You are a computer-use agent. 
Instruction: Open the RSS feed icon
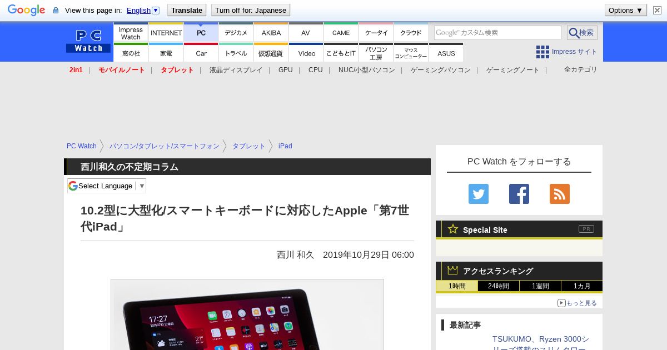560,194
